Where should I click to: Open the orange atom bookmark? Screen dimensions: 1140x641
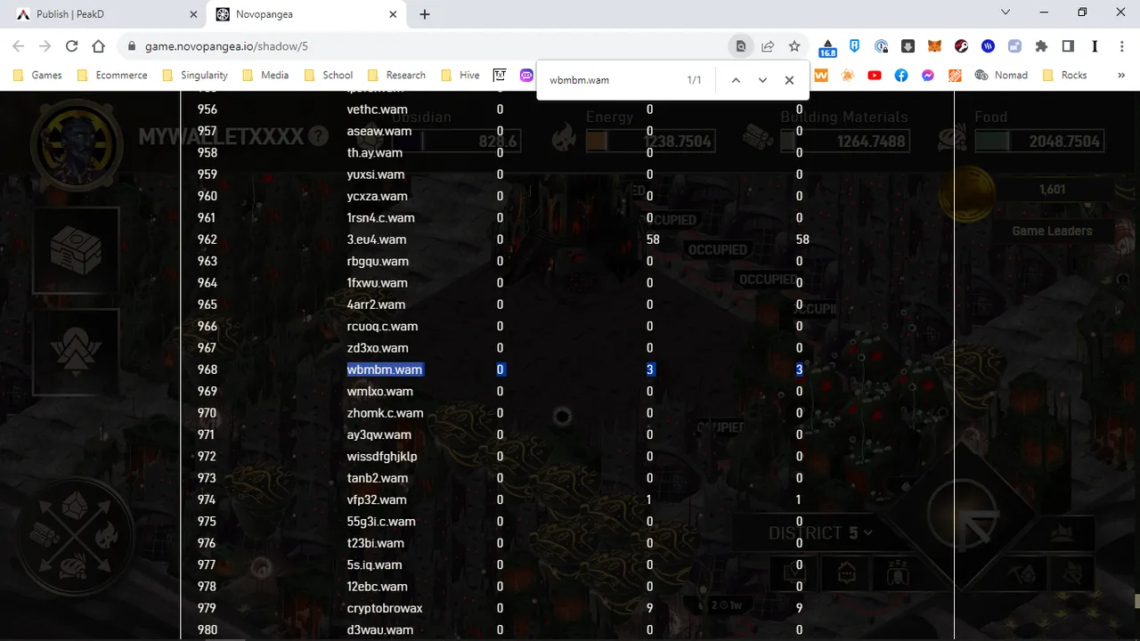point(848,76)
